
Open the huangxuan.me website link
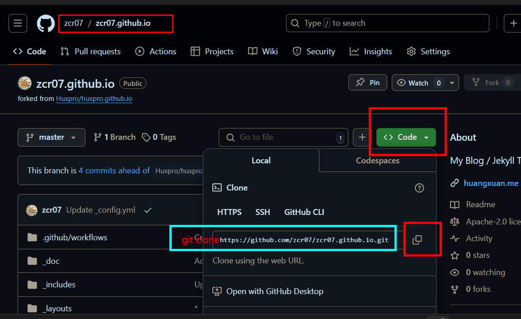pyautogui.click(x=491, y=183)
